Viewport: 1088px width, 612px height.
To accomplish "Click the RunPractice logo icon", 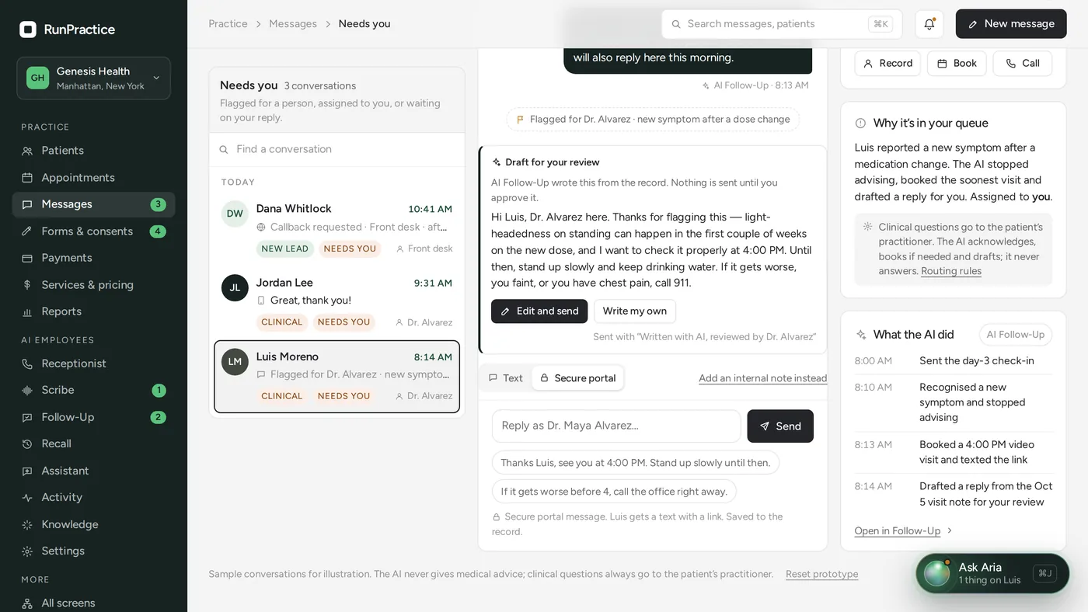I will click(x=28, y=30).
